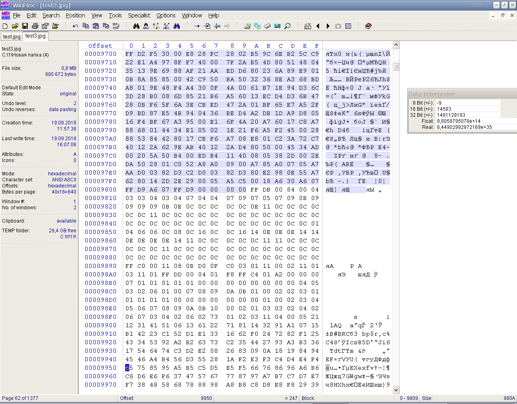The width and height of the screenshot is (517, 404).
Task: Create a new file with the blank page icon
Action: 5,26
